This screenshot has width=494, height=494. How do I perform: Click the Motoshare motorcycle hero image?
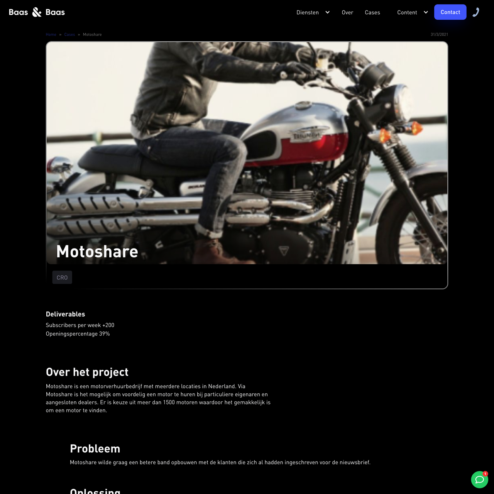tap(247, 153)
